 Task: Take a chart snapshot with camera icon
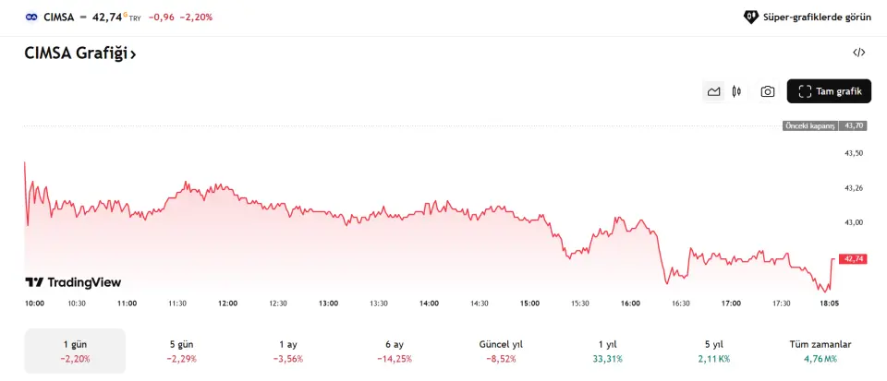coord(767,91)
